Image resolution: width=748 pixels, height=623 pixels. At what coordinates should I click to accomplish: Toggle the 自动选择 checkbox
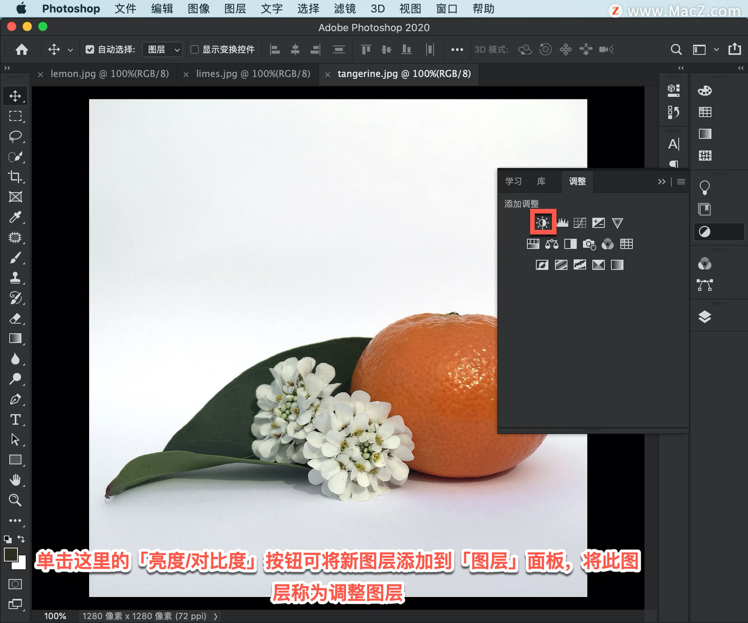coord(90,49)
